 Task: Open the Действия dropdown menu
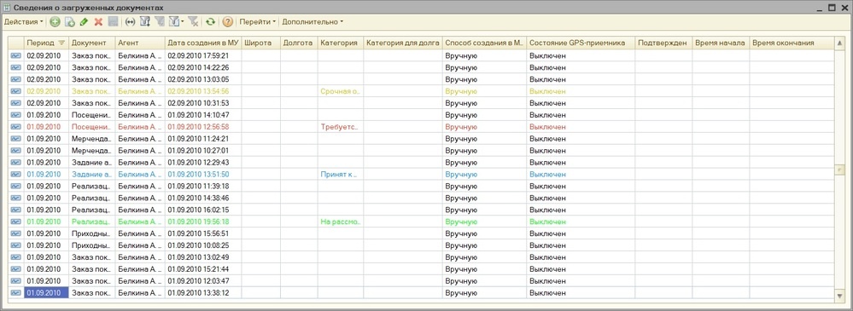tap(23, 21)
